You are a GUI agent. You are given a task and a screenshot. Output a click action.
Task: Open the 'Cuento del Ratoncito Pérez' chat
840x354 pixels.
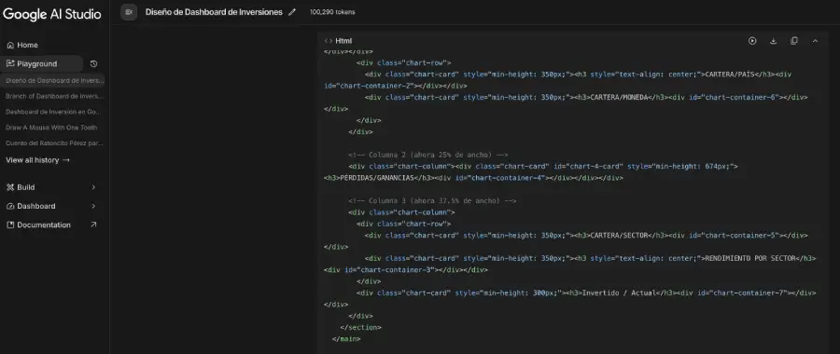pyautogui.click(x=55, y=143)
